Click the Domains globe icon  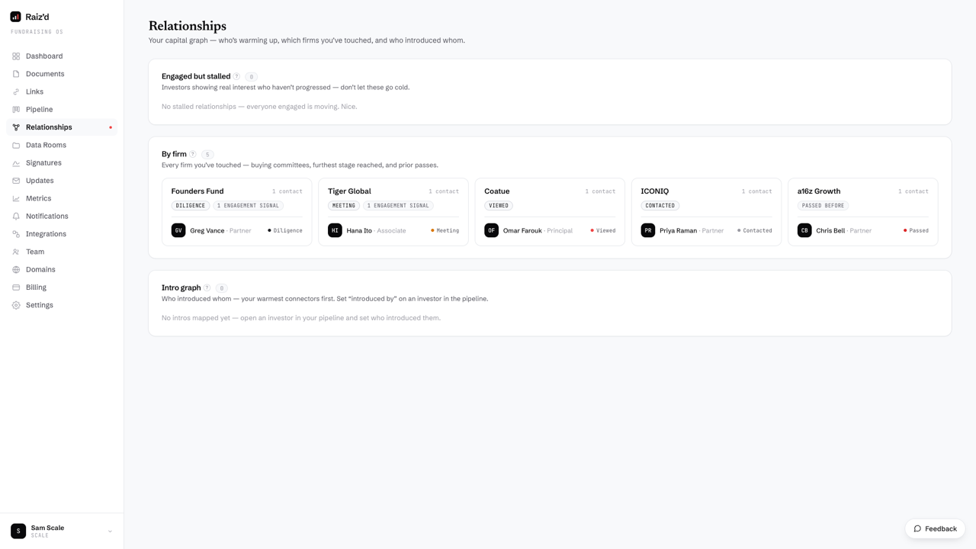tap(16, 270)
